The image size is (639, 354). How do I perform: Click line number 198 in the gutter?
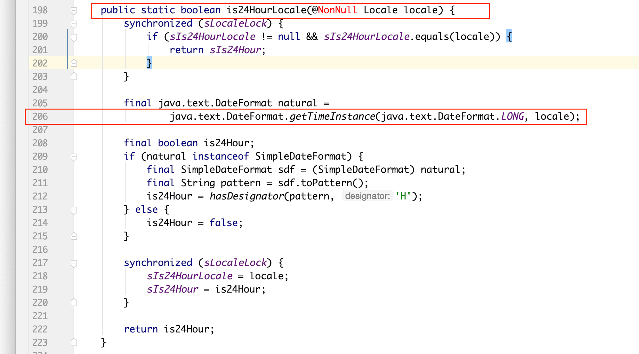tap(40, 10)
